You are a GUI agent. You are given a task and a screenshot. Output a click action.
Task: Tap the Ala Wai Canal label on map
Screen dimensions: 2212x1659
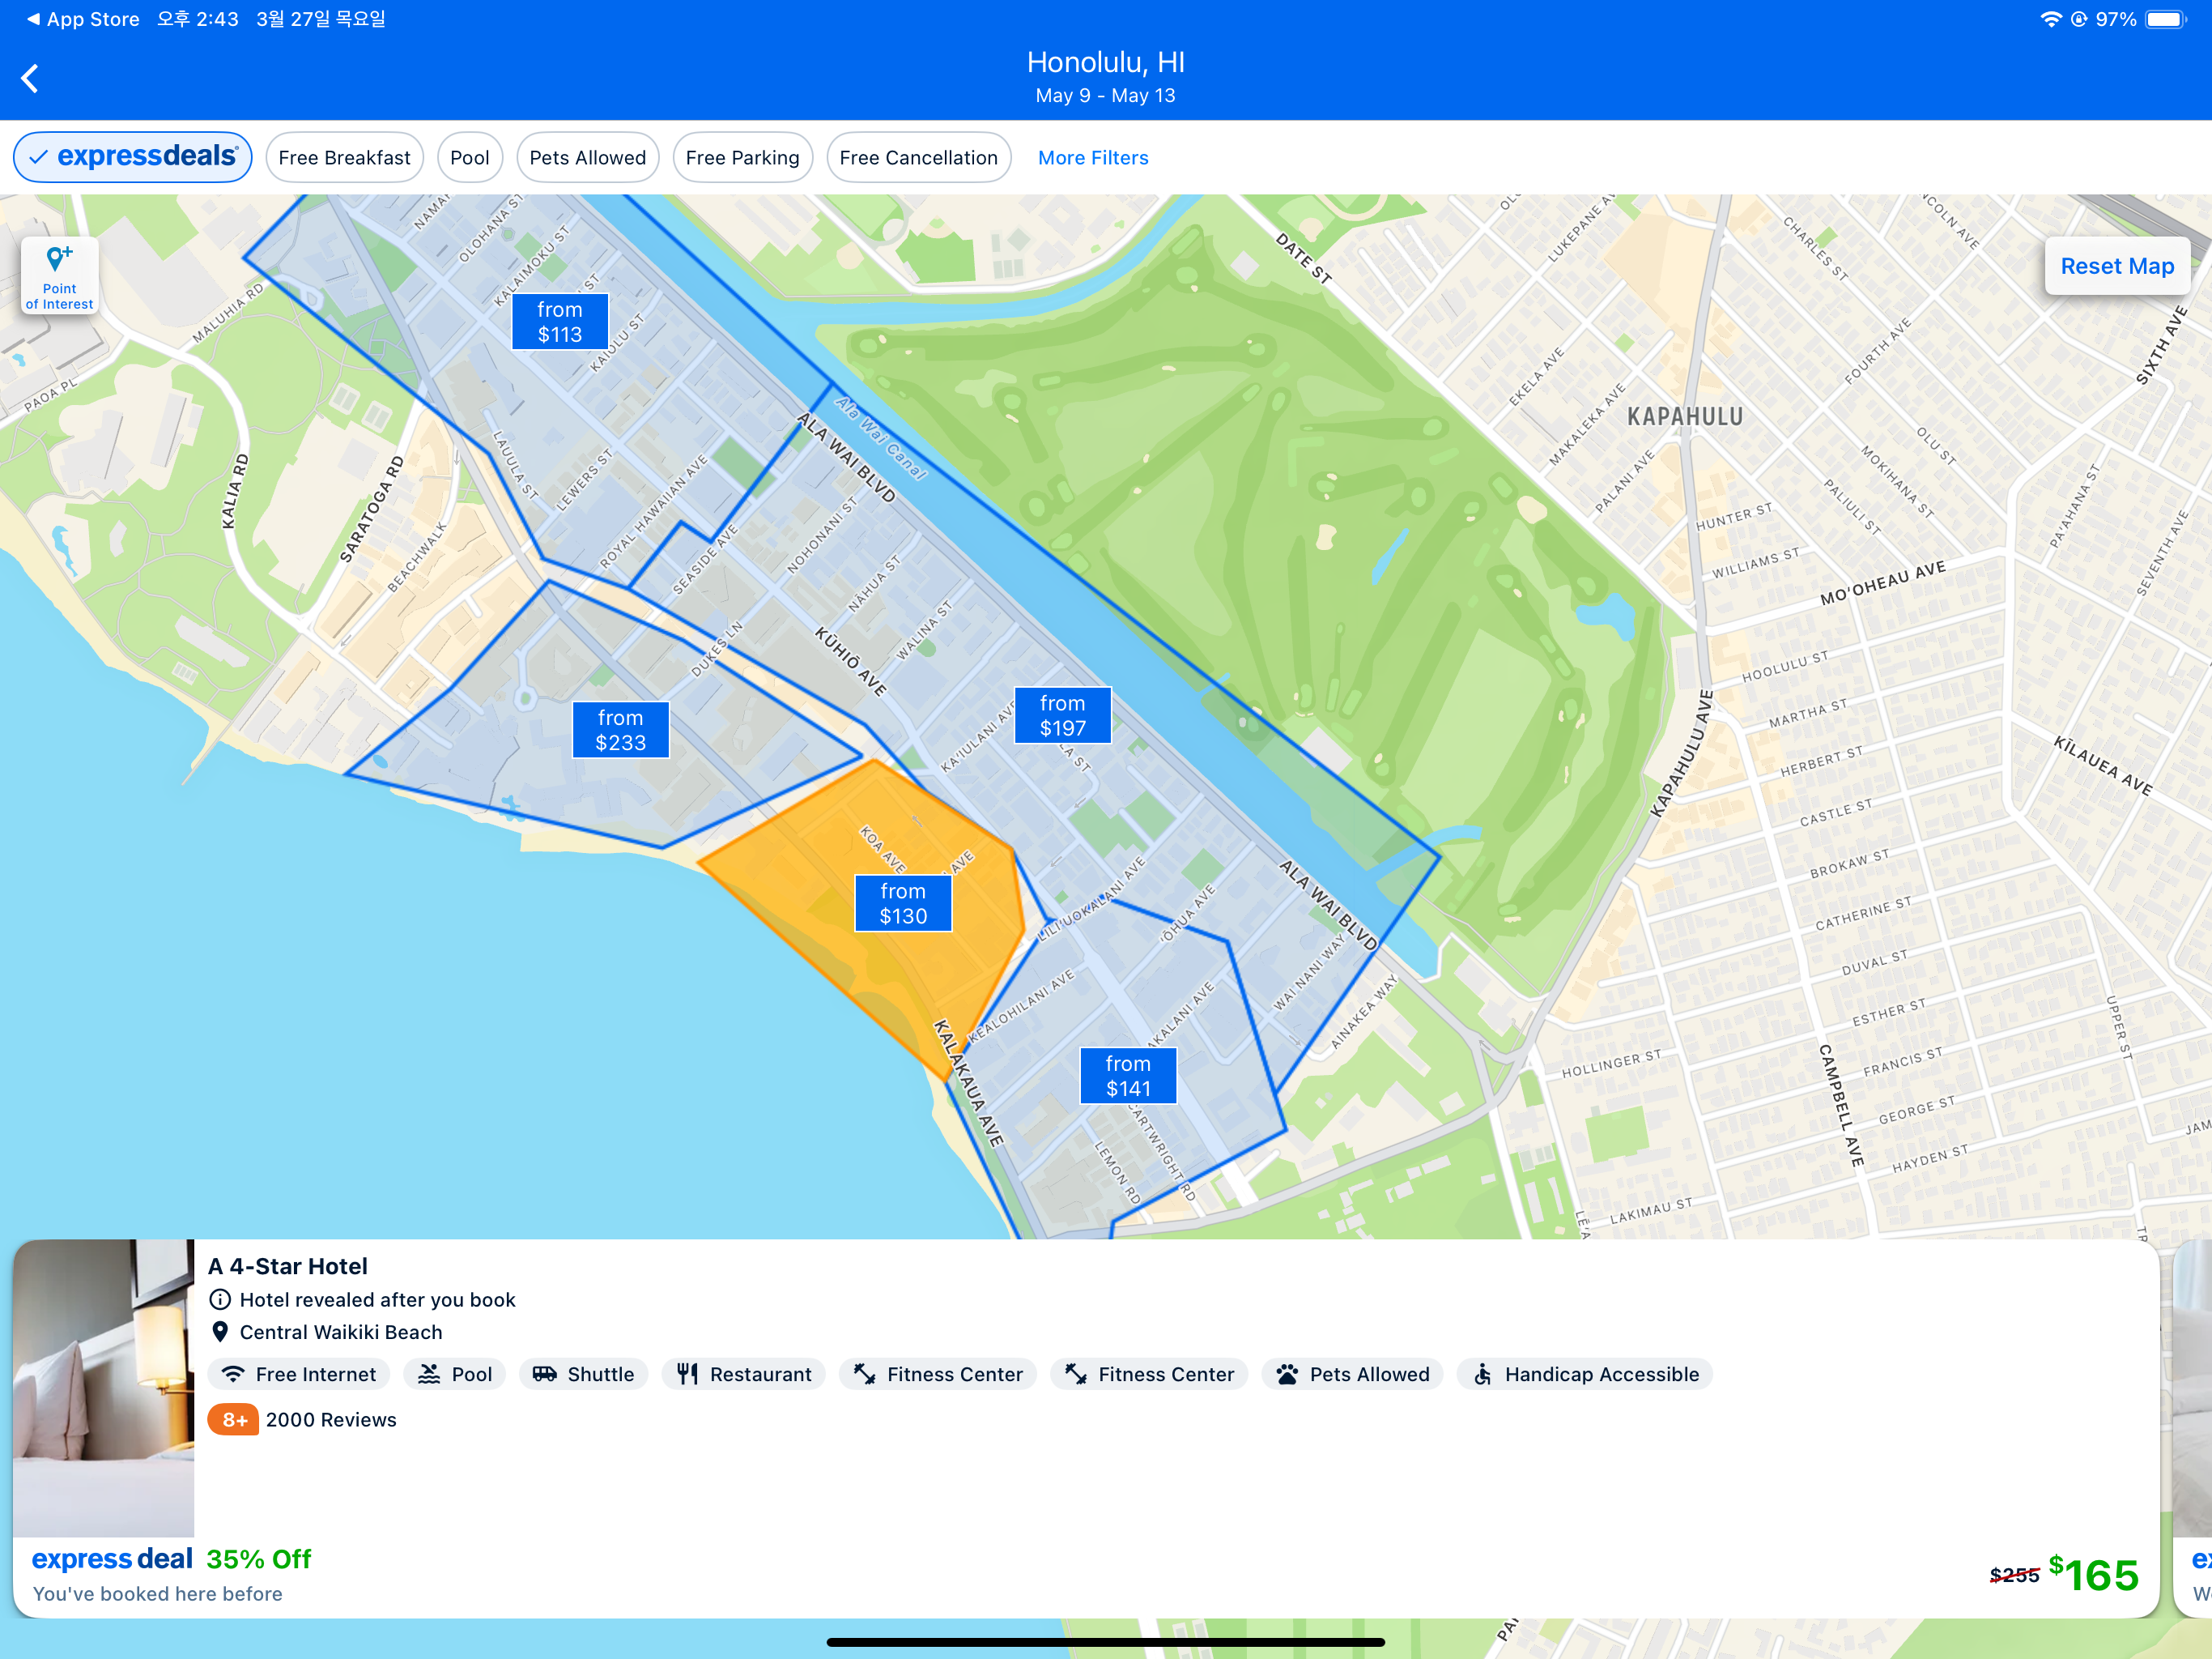point(881,437)
